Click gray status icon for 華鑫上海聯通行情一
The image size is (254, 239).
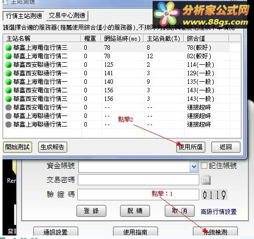coord(9,116)
